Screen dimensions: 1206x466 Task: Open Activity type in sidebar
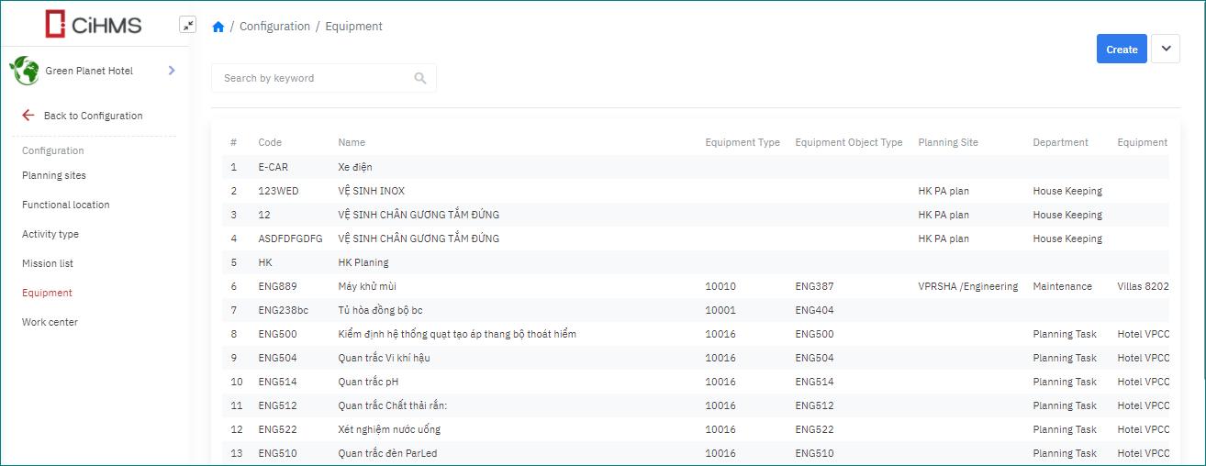click(50, 234)
